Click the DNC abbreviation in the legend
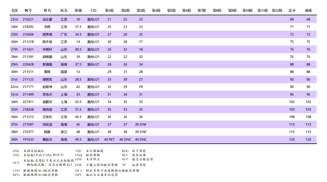 [16, 151]
